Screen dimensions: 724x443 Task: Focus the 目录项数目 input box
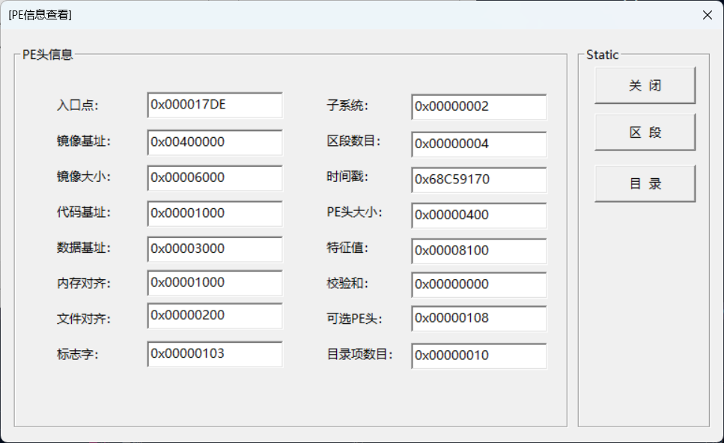(x=478, y=355)
